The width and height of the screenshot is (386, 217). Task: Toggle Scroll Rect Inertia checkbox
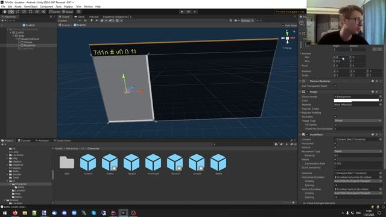point(335,159)
